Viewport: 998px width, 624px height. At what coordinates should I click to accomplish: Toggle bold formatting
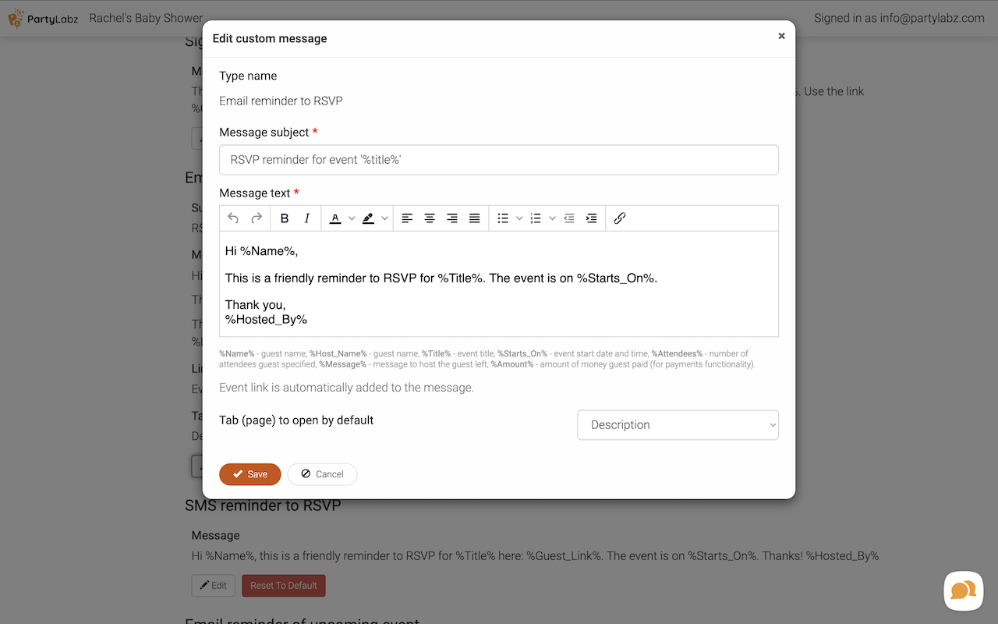[285, 218]
